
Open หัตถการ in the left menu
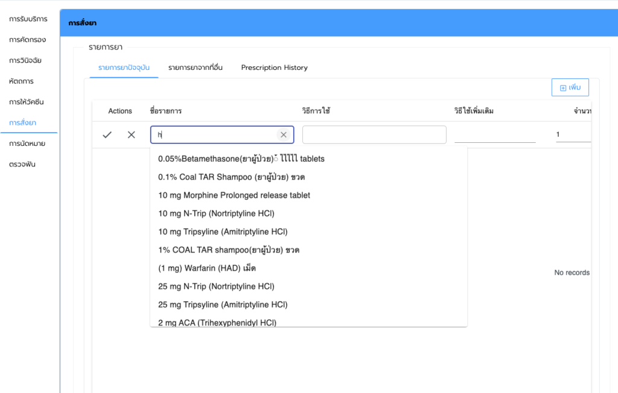click(x=21, y=81)
